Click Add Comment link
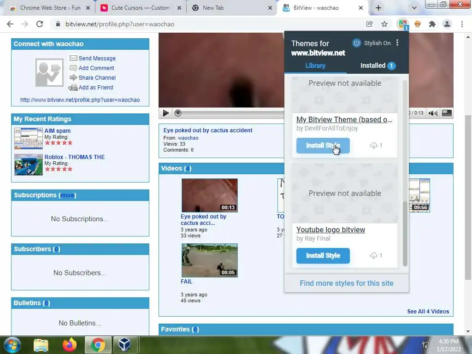The width and height of the screenshot is (472, 354). click(96, 68)
